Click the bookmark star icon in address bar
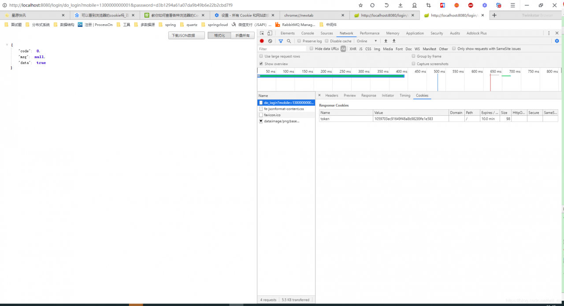This screenshot has height=306, width=564. pyautogui.click(x=360, y=5)
